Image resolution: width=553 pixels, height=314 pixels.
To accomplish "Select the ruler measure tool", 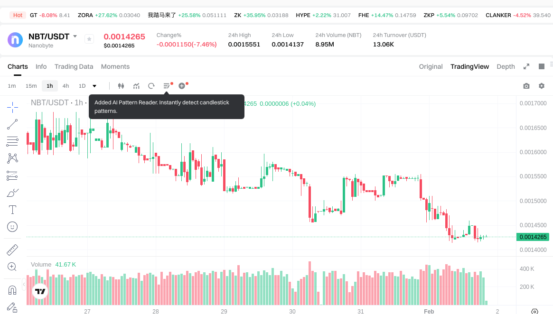I will tap(12, 249).
